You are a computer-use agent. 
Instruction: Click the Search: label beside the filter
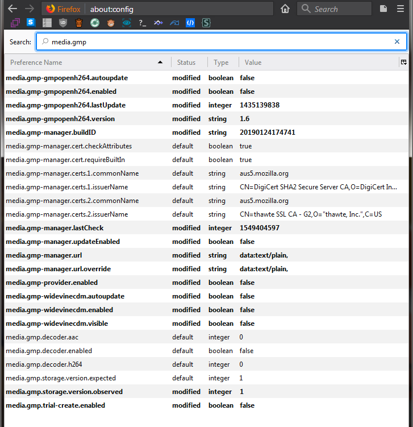click(x=20, y=42)
